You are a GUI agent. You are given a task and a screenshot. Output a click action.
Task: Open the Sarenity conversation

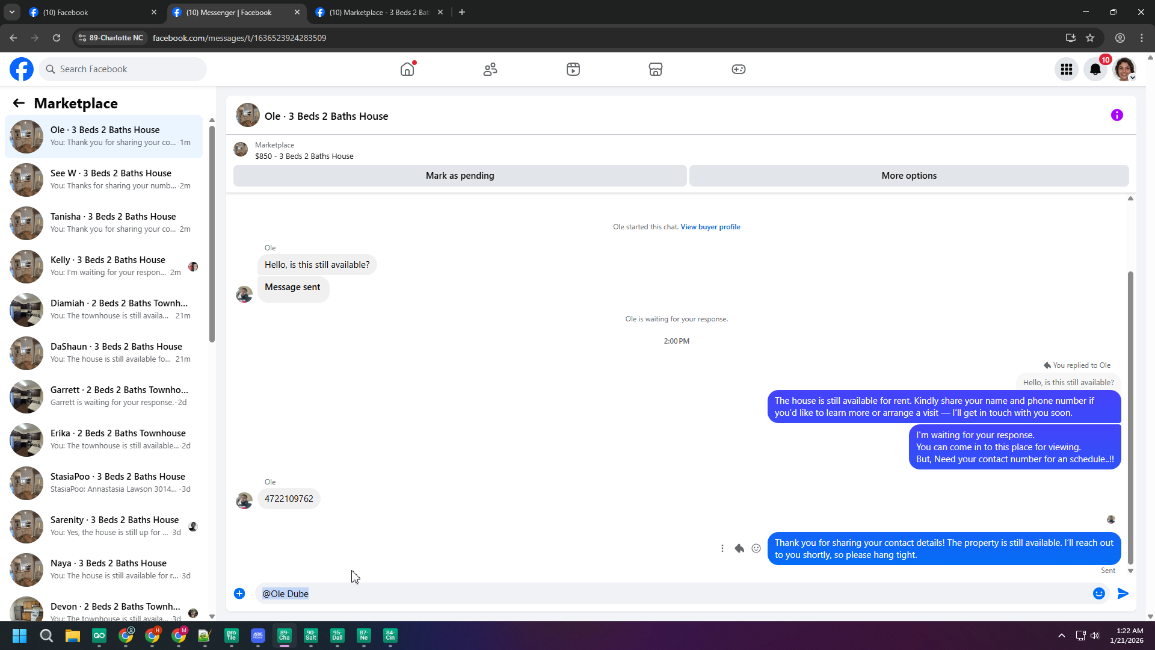point(103,527)
